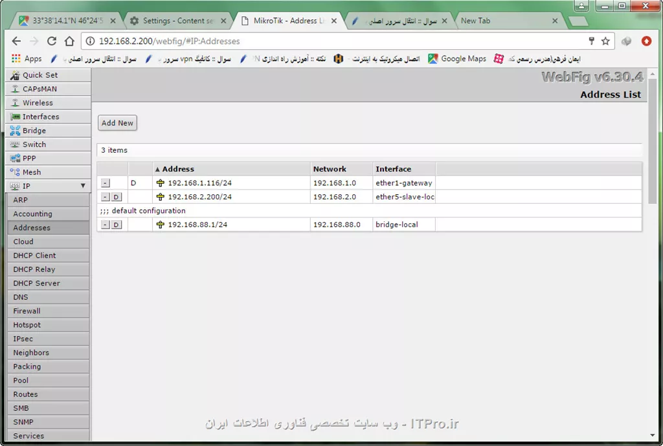Click the Bridge icon in sidebar
The image size is (663, 446).
point(16,131)
